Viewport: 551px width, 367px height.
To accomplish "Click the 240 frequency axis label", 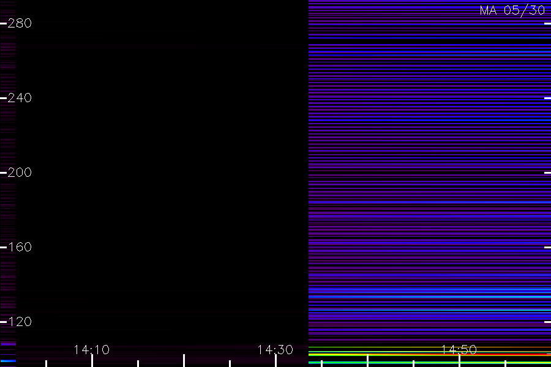I will point(20,98).
